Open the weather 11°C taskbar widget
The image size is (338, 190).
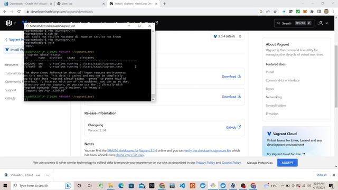(x=270, y=185)
